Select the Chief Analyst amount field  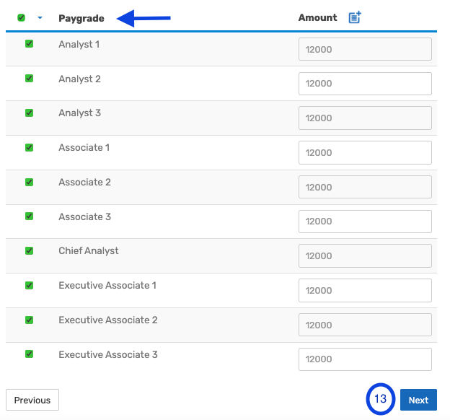click(365, 256)
